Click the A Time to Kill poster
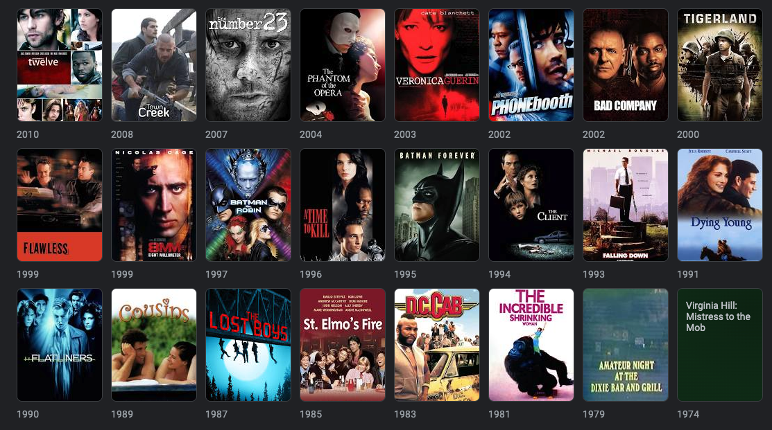Screen dimensions: 772x430 coord(343,205)
